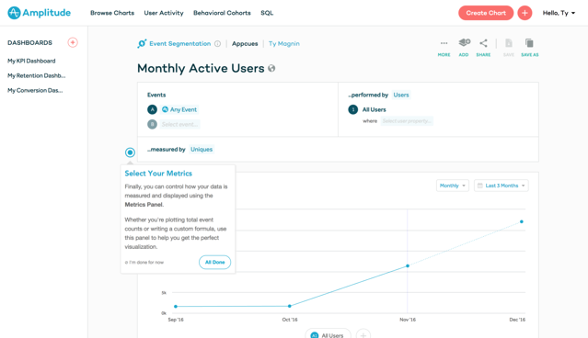
Task: Click the Create Chart button
Action: point(486,13)
